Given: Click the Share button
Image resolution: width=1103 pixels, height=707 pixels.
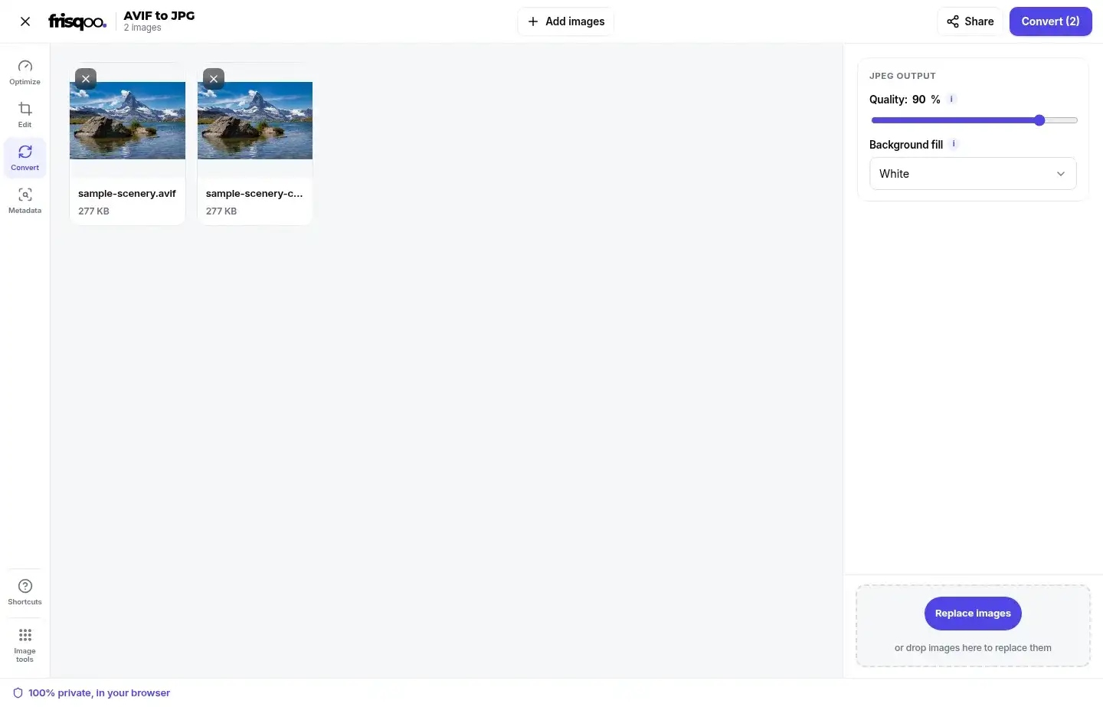Looking at the screenshot, I should [970, 21].
